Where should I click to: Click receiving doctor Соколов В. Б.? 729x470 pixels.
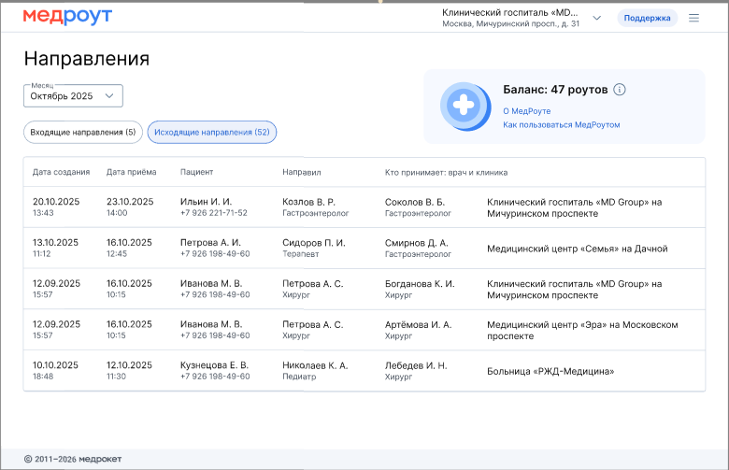pyautogui.click(x=415, y=202)
